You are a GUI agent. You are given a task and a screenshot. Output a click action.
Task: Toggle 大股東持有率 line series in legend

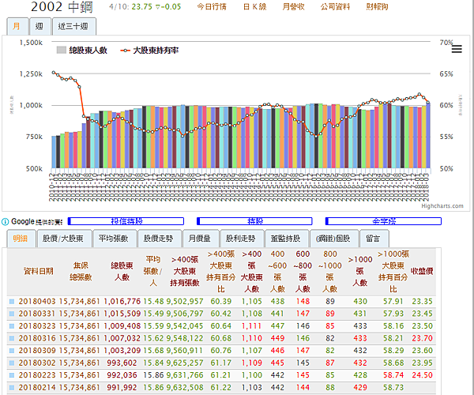click(x=149, y=51)
